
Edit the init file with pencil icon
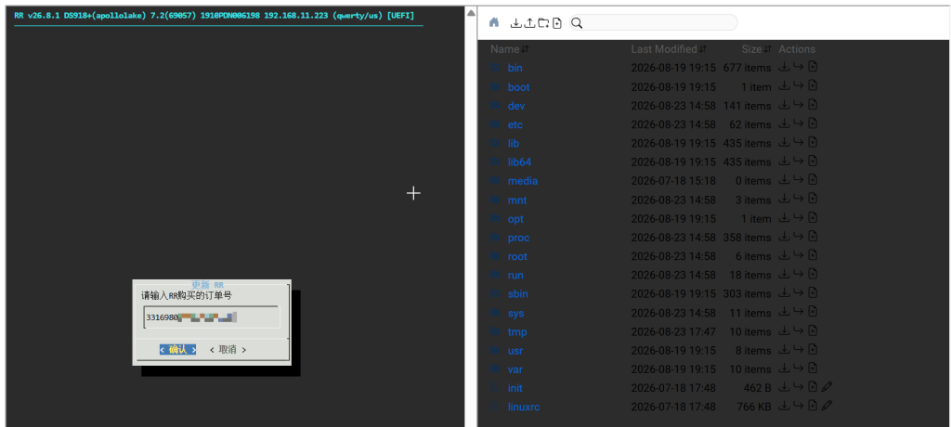pyautogui.click(x=827, y=386)
